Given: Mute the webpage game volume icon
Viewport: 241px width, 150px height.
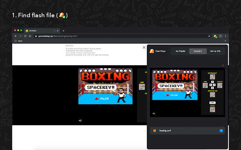Looking at the screenshot, I should pyautogui.click(x=80, y=120).
